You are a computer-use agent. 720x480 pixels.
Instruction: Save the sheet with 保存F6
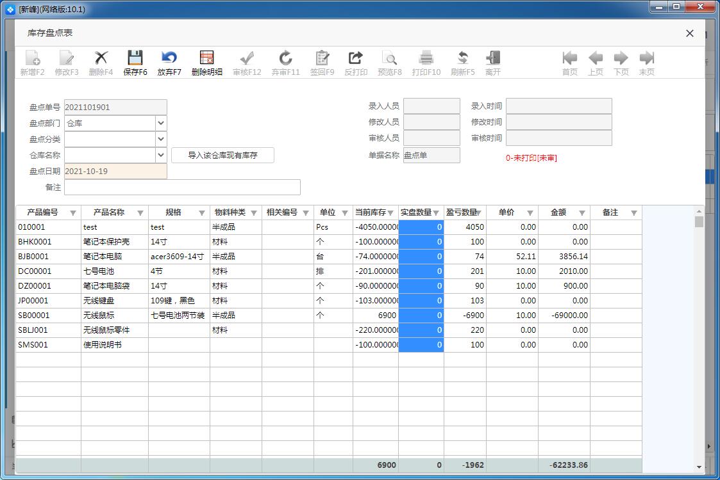(135, 58)
